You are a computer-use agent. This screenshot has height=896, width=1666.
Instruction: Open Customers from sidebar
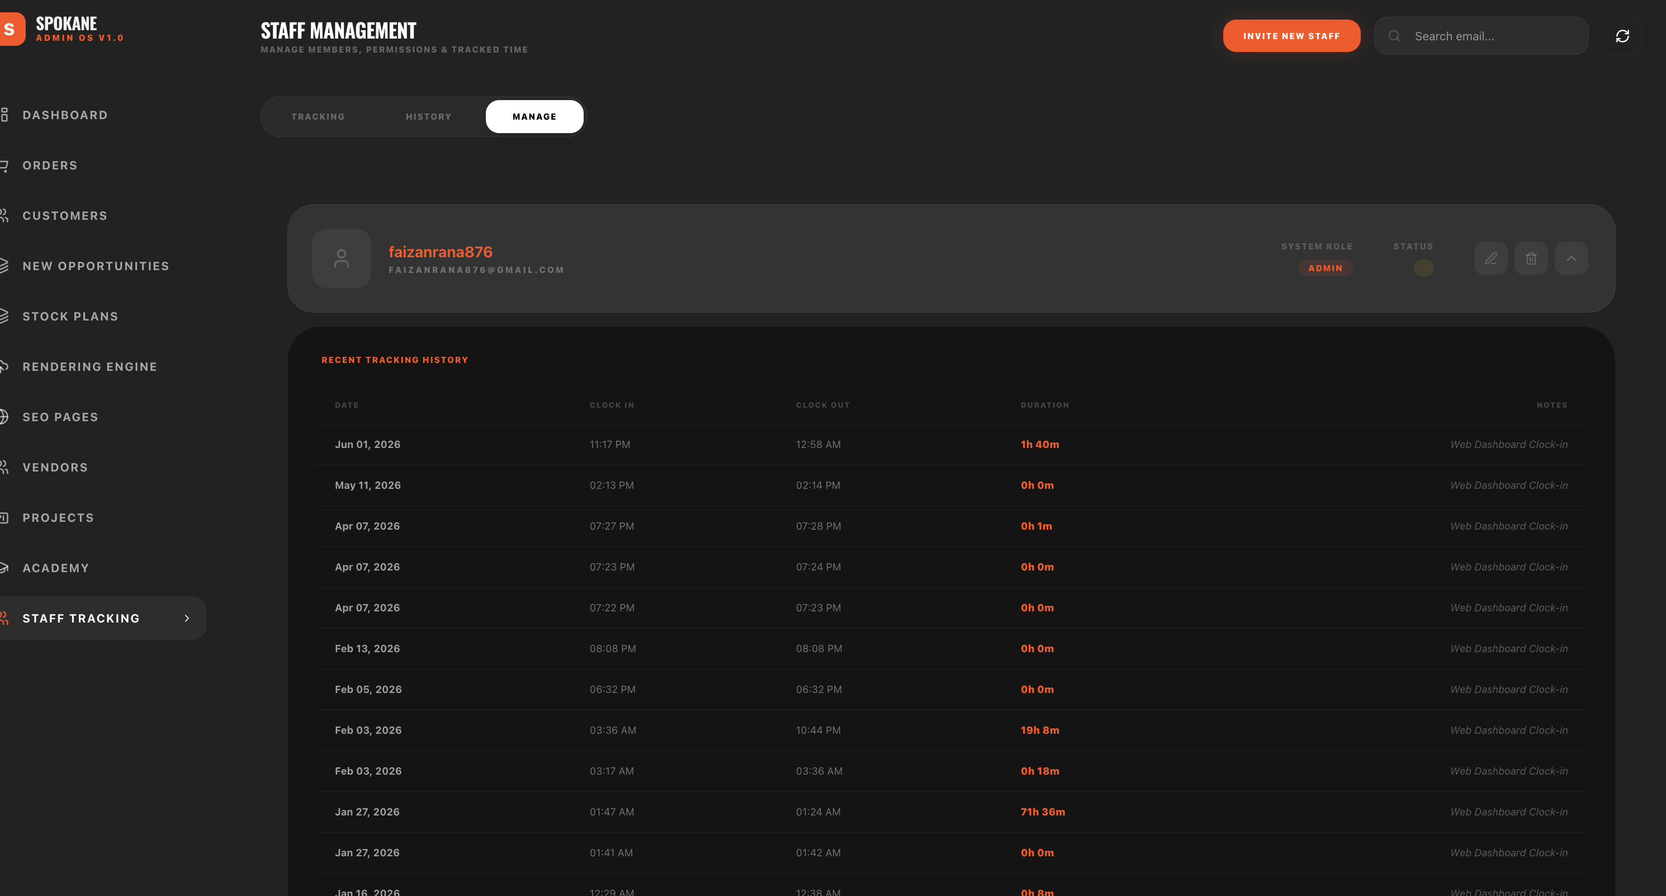pos(65,215)
